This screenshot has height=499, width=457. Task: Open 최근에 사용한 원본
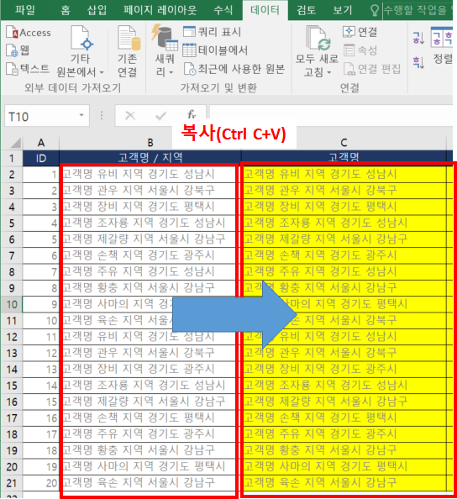coord(234,69)
